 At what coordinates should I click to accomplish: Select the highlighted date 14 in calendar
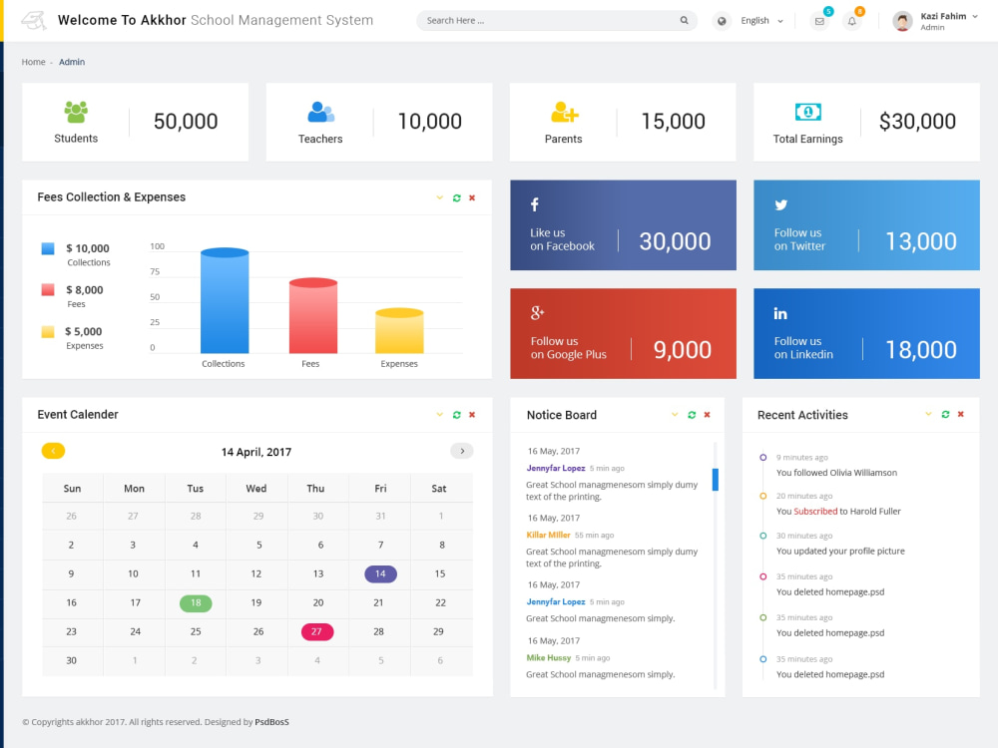380,573
